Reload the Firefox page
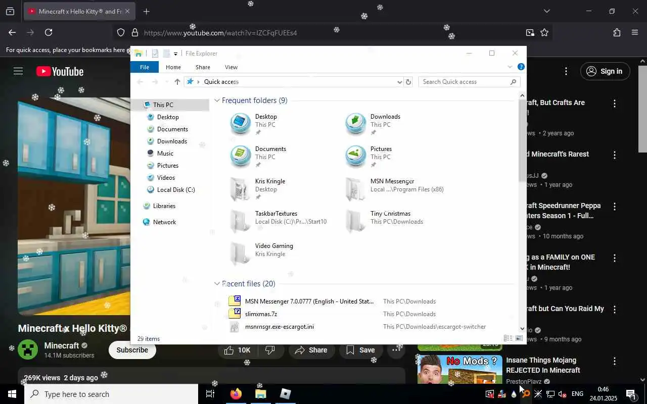 (x=49, y=32)
